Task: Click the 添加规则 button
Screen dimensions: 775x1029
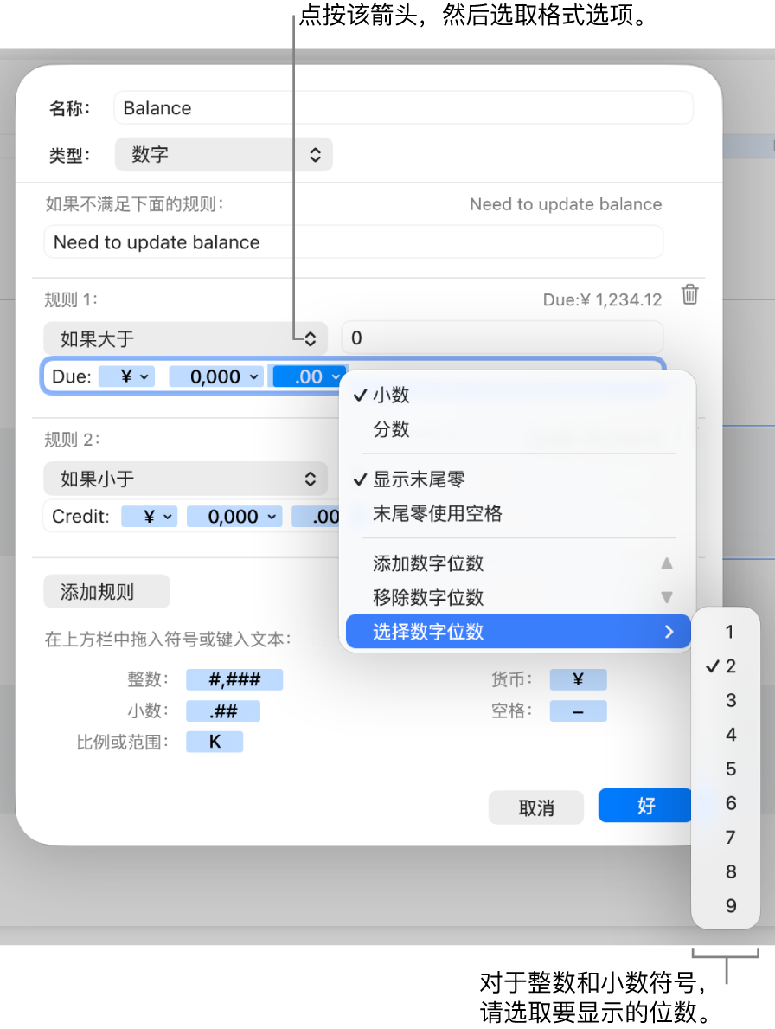Action: tap(106, 591)
